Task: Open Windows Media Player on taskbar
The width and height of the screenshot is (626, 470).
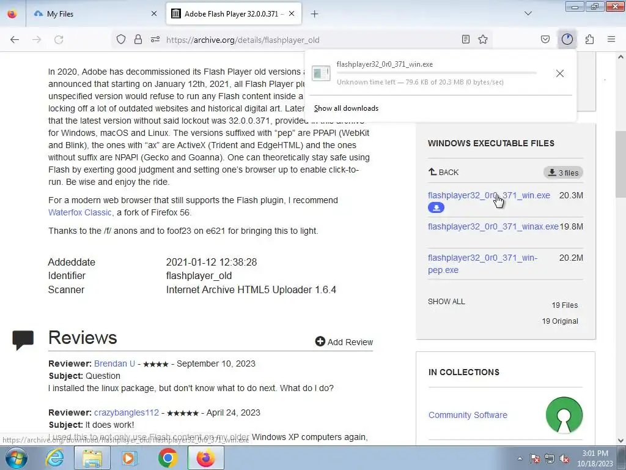Action: tap(128, 458)
